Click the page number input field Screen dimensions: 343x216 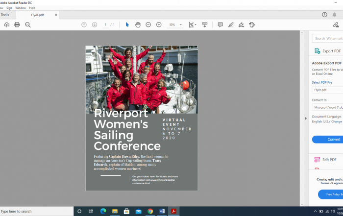[x=106, y=24]
